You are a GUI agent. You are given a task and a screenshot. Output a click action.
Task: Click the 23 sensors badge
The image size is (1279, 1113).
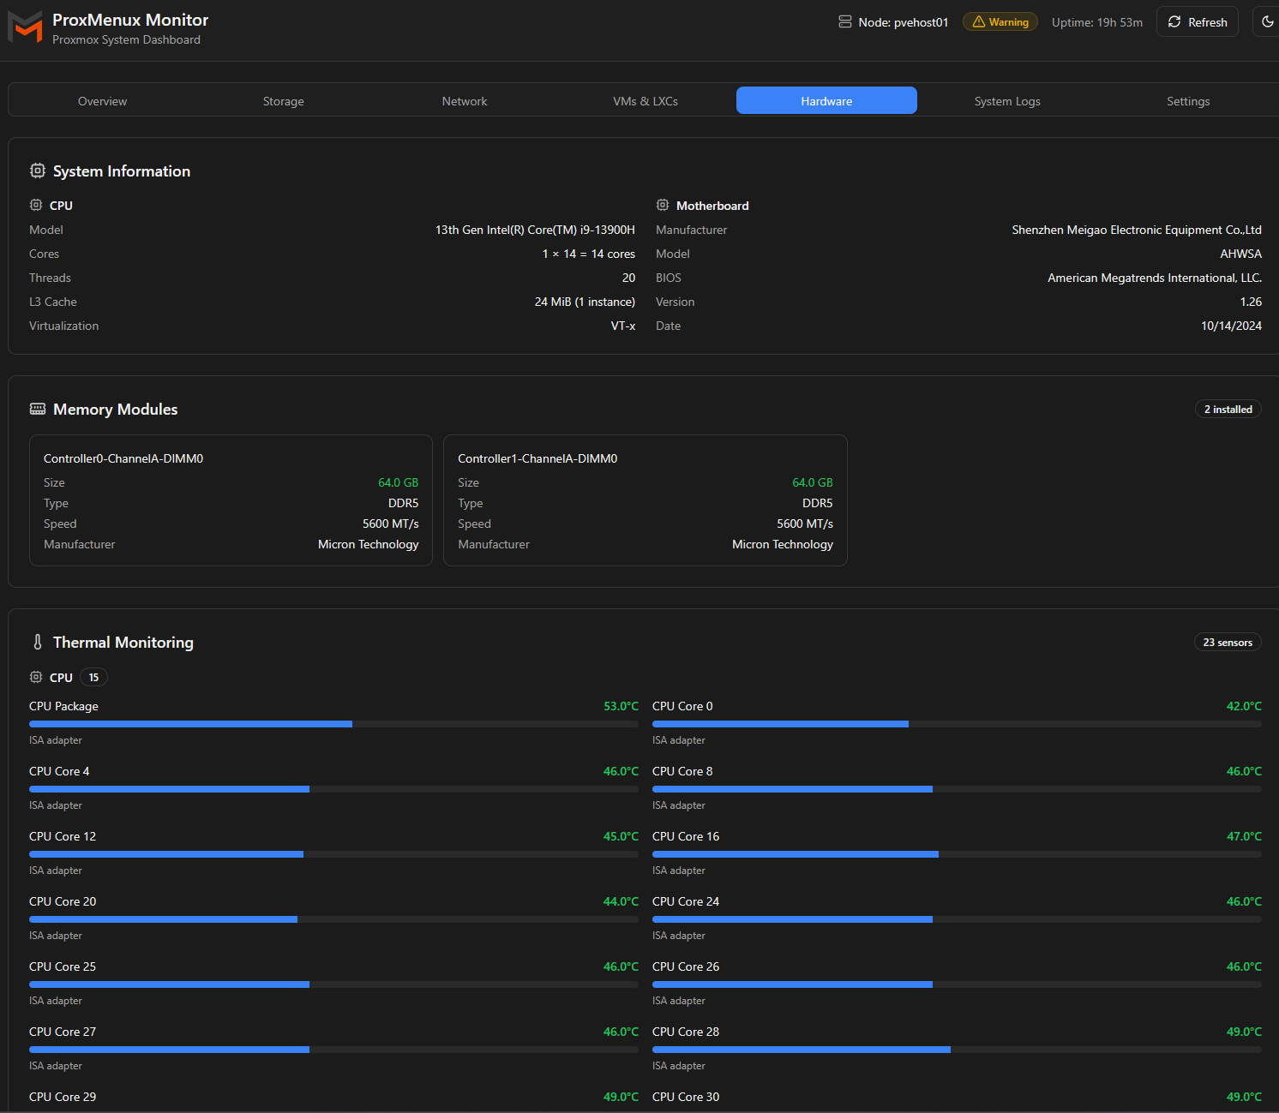[x=1227, y=643]
